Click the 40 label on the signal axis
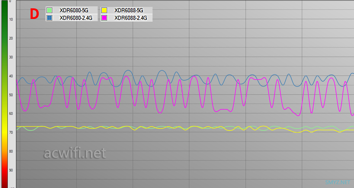Screen dimensions: 354x188 11,76
